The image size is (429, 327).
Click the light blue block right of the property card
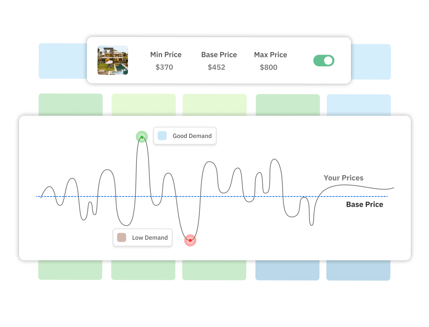371,62
